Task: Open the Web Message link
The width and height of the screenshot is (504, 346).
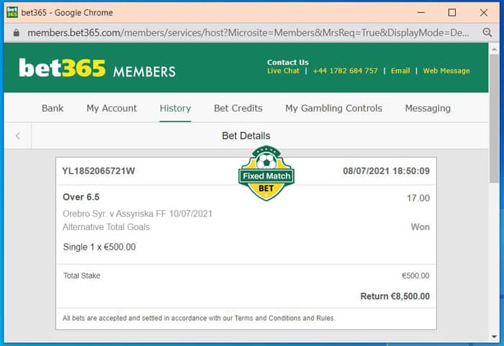Action: [x=446, y=70]
